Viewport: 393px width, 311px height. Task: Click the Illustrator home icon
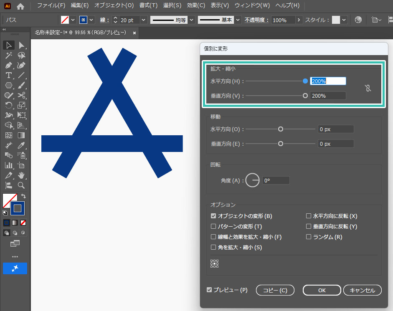click(x=20, y=6)
